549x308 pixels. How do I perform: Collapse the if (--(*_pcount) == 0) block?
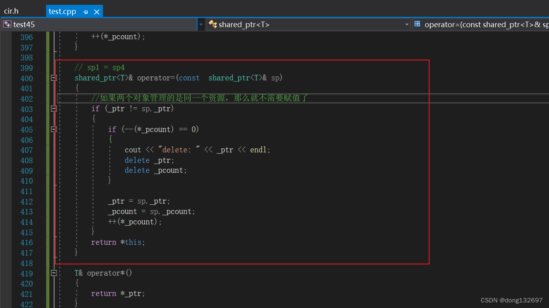[54, 129]
